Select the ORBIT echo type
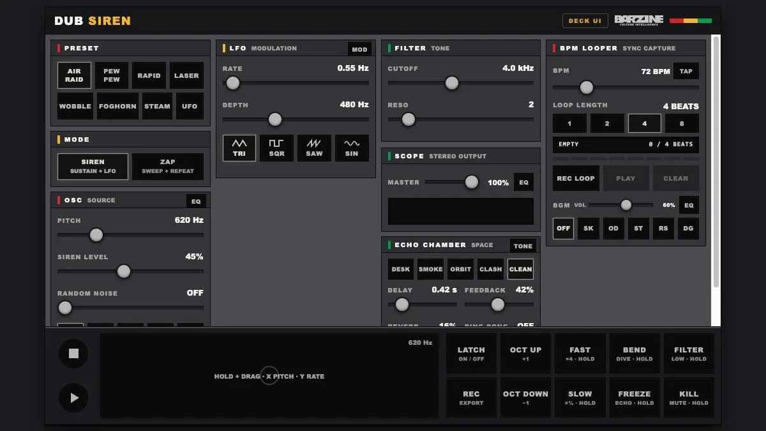This screenshot has height=431, width=766. [460, 269]
